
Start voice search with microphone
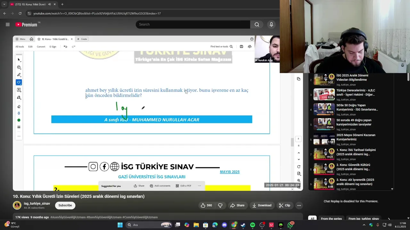[x=271, y=25]
